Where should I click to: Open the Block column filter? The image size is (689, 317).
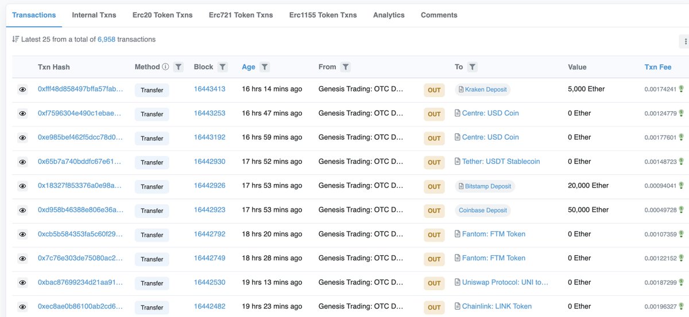tap(223, 67)
